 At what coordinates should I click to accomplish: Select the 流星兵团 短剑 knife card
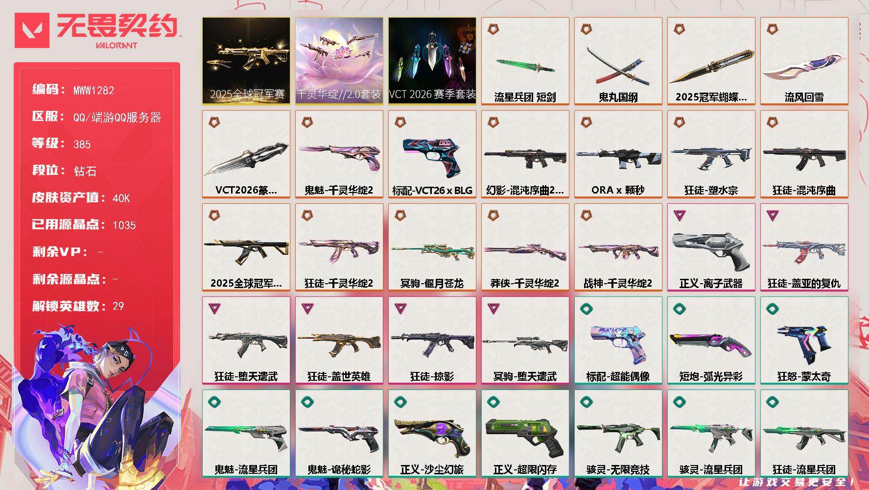click(x=525, y=61)
